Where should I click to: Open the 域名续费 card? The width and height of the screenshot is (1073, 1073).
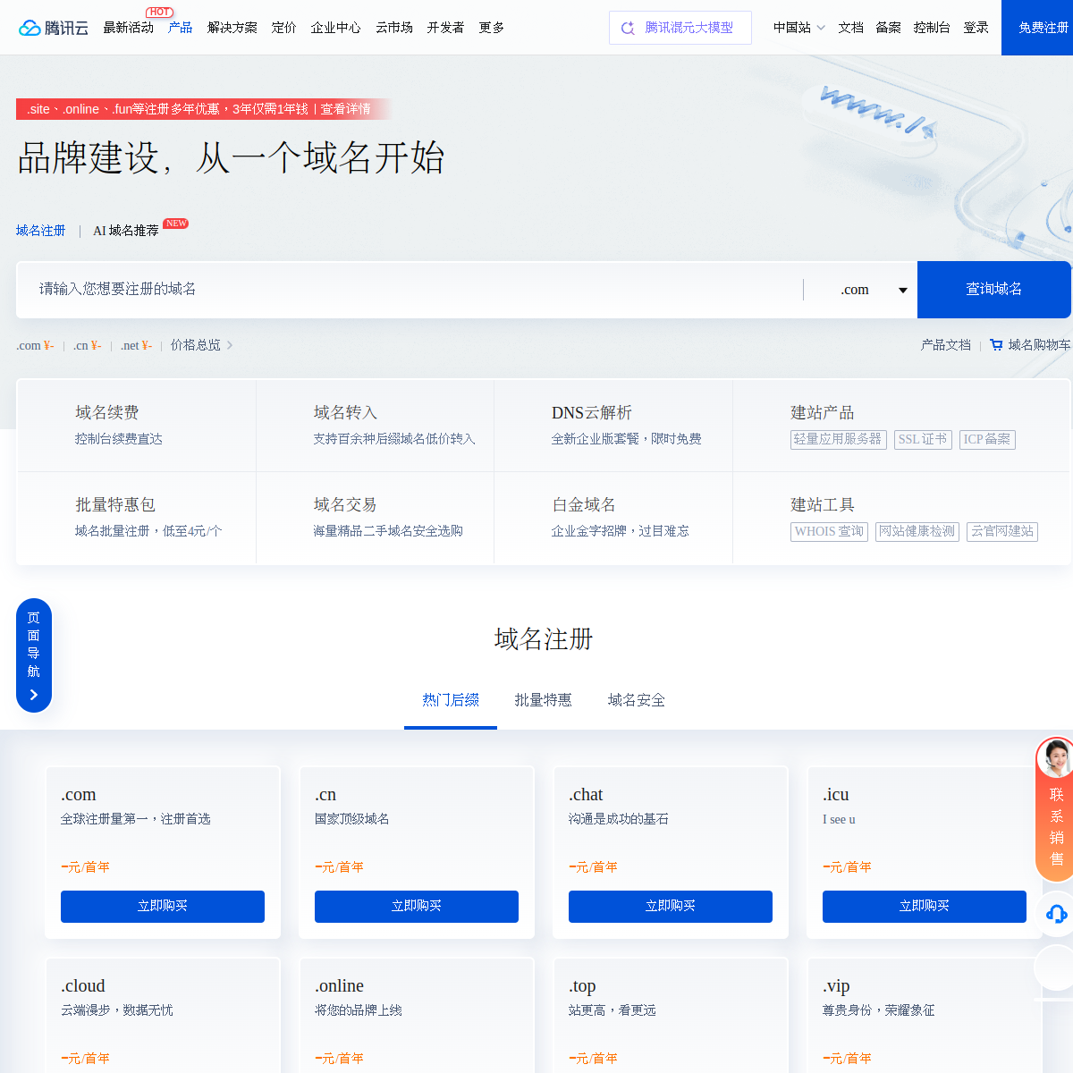(x=137, y=426)
